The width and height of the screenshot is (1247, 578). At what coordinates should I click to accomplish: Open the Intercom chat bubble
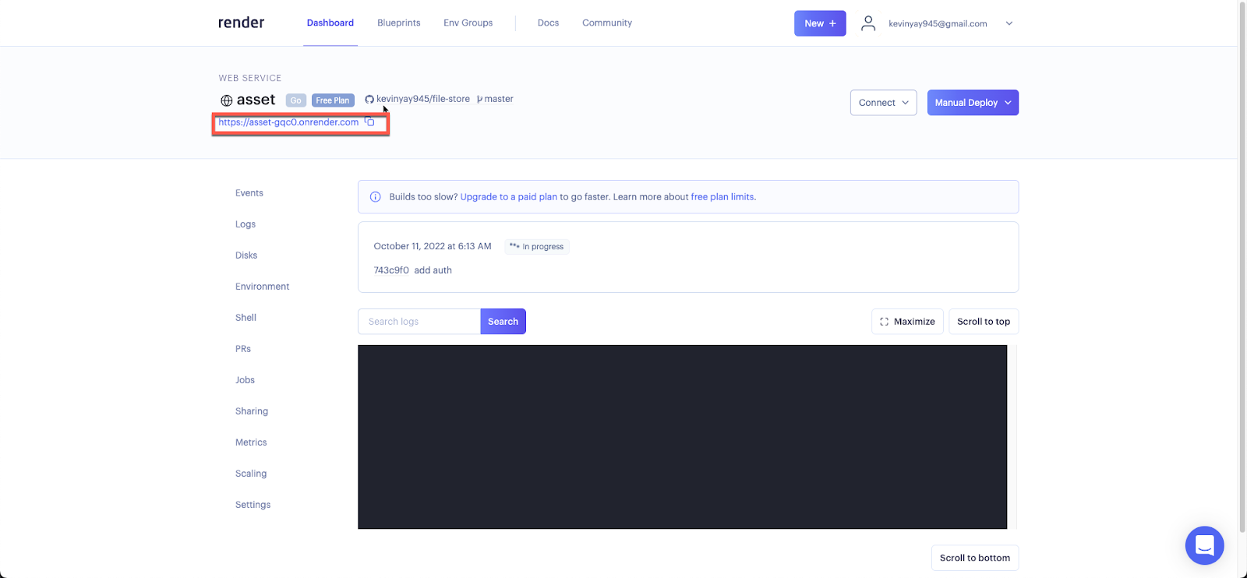pos(1204,545)
